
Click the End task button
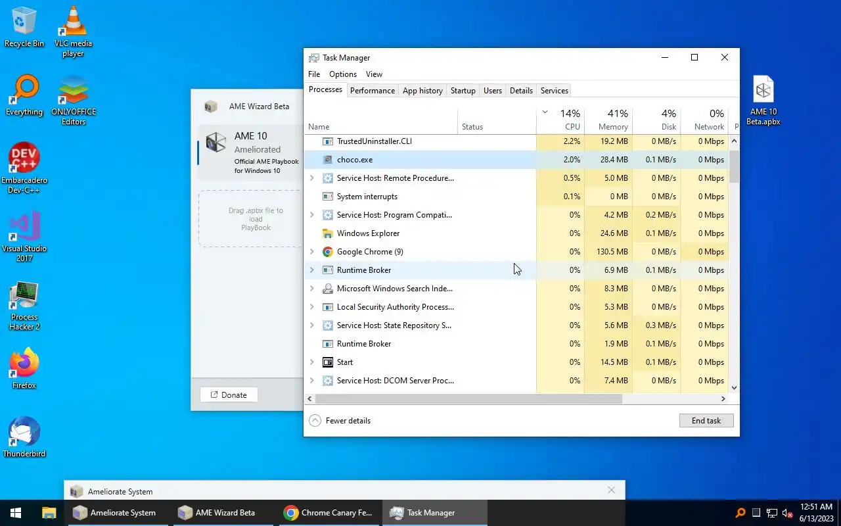pos(706,421)
